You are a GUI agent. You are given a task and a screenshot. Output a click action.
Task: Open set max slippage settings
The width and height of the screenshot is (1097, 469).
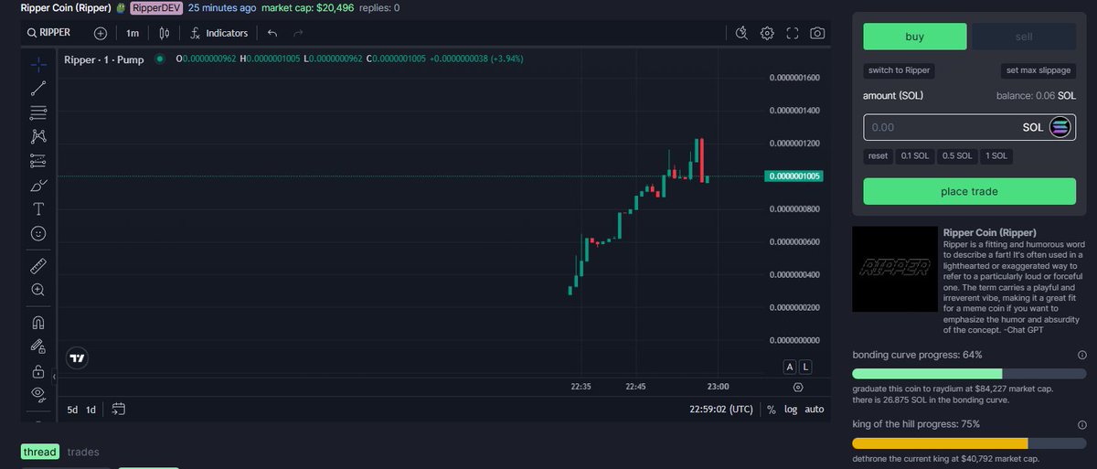click(1038, 70)
